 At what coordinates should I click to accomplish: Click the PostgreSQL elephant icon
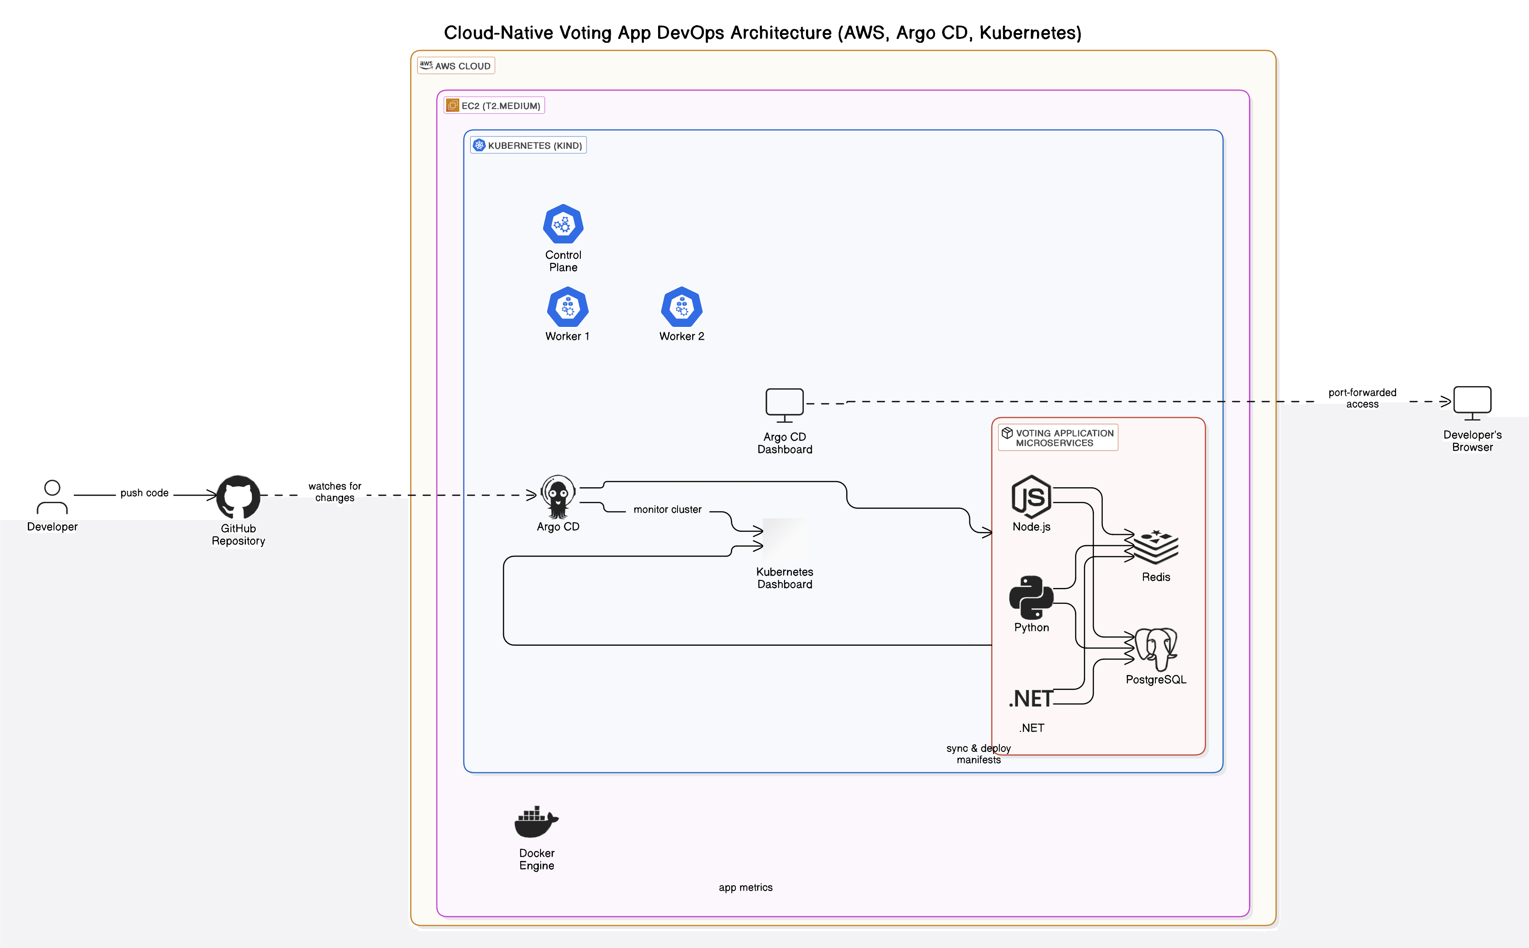1155,648
